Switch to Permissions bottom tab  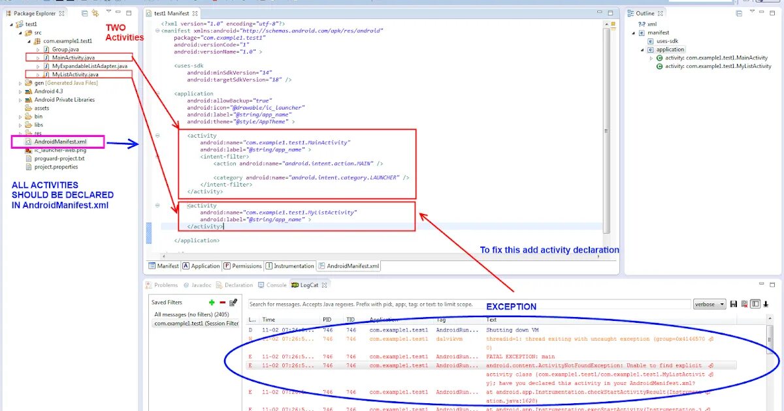(x=242, y=266)
